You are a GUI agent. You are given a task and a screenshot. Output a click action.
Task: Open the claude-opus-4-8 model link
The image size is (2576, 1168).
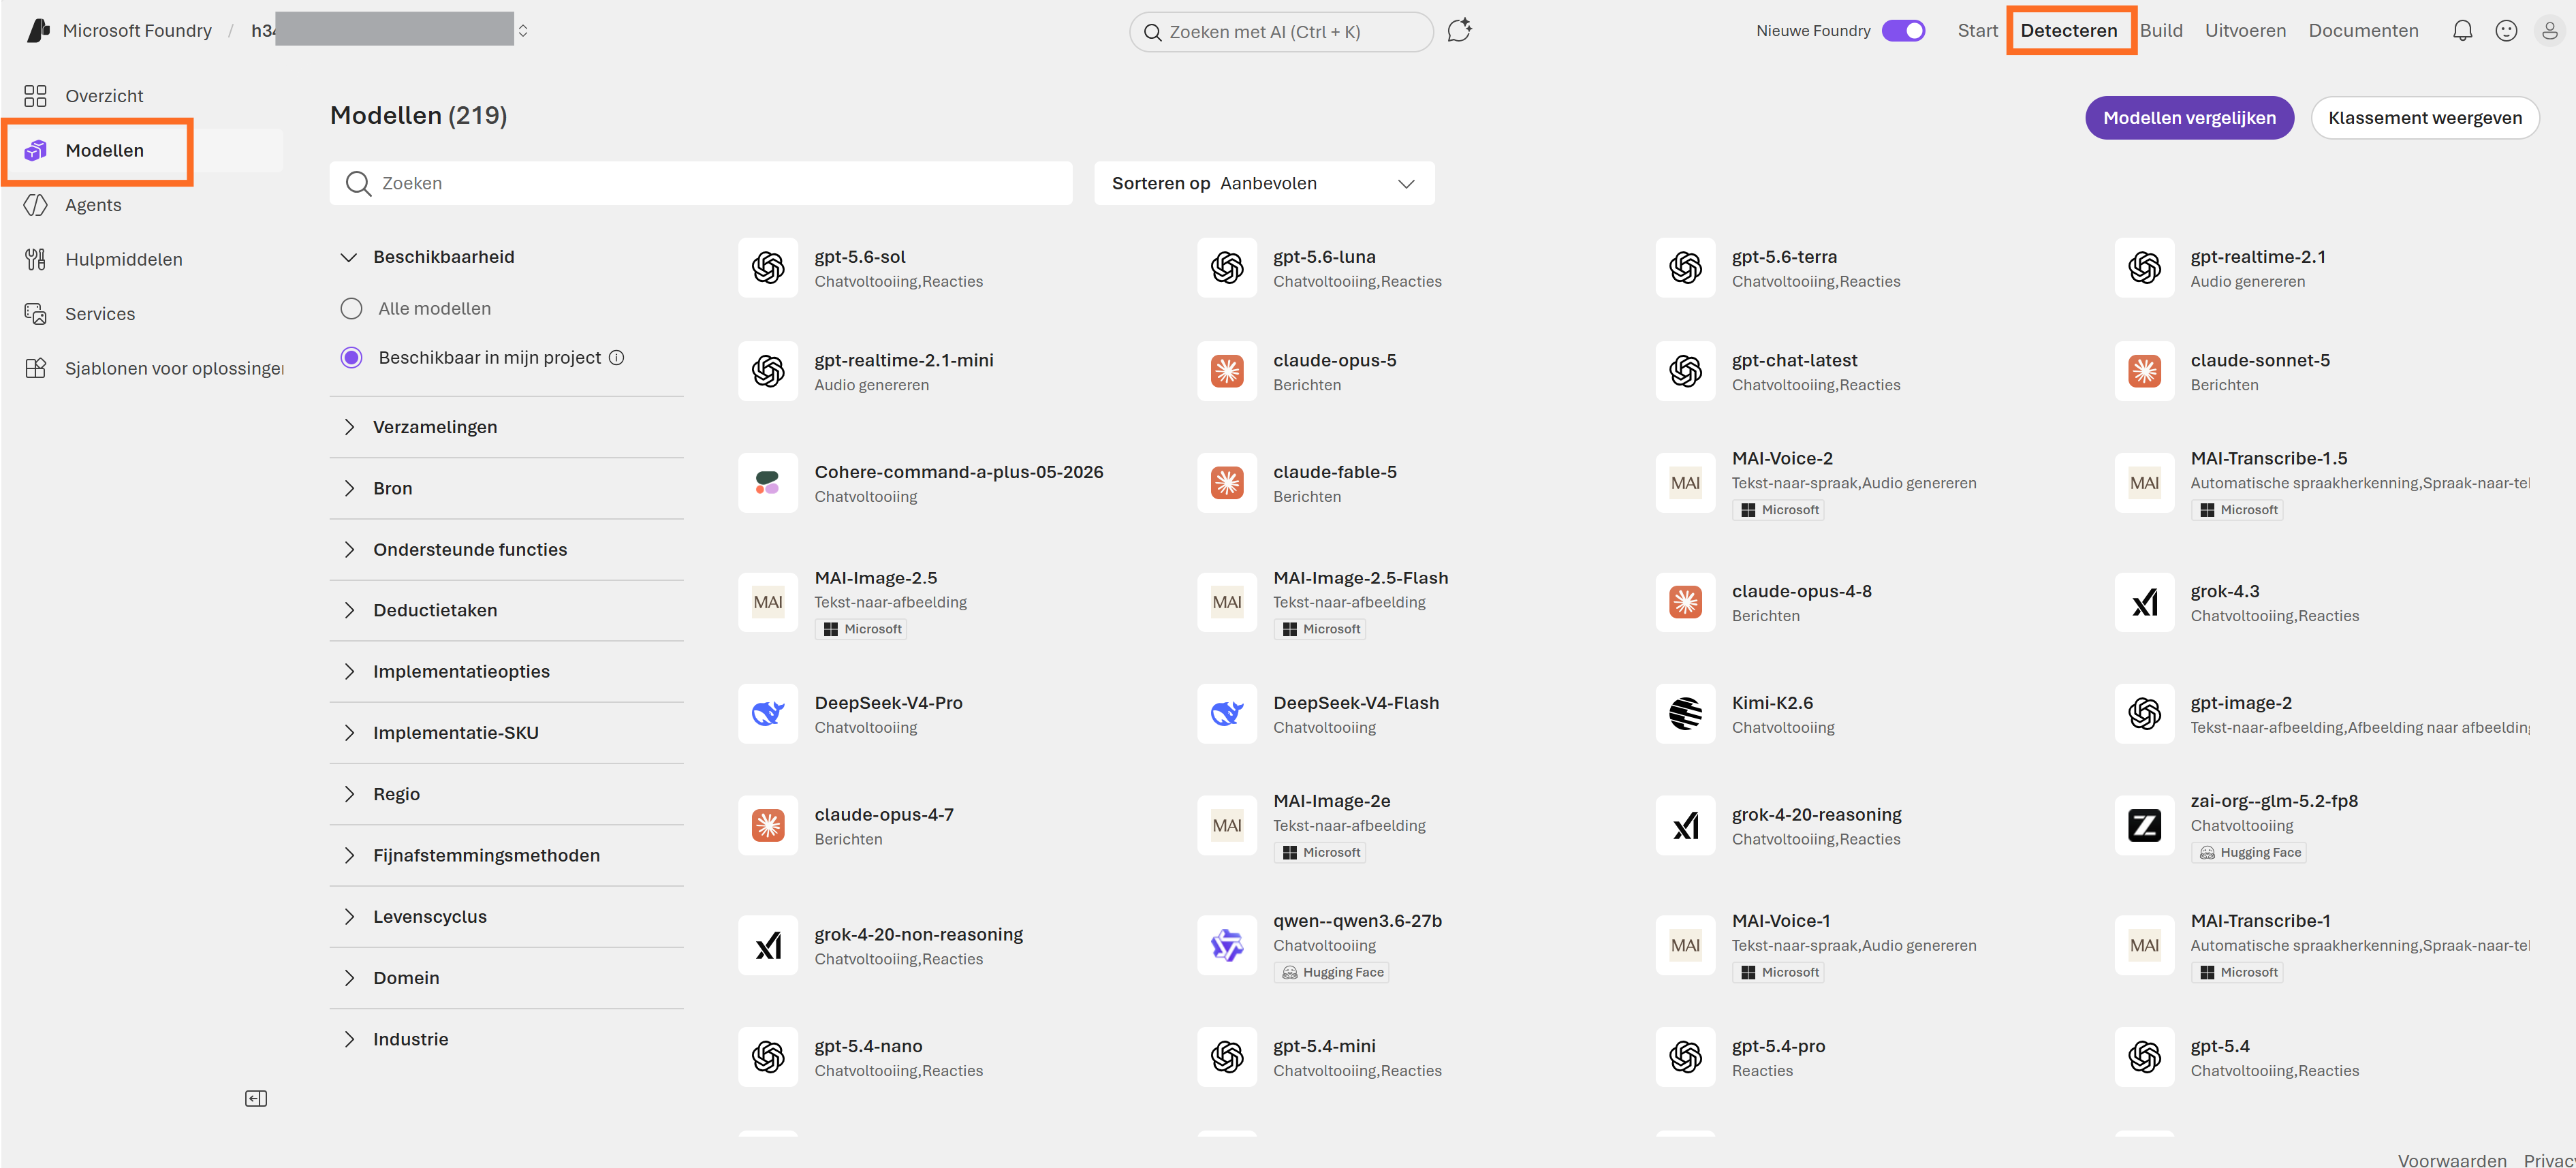1801,592
